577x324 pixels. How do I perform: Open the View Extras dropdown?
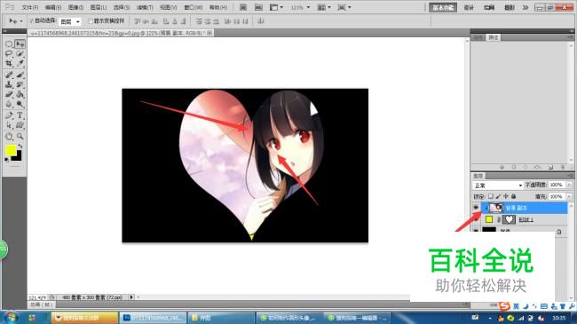click(x=276, y=7)
